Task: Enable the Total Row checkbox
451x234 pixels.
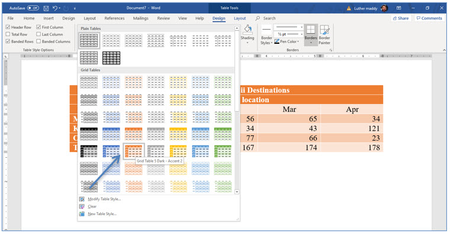Action: tap(8, 34)
